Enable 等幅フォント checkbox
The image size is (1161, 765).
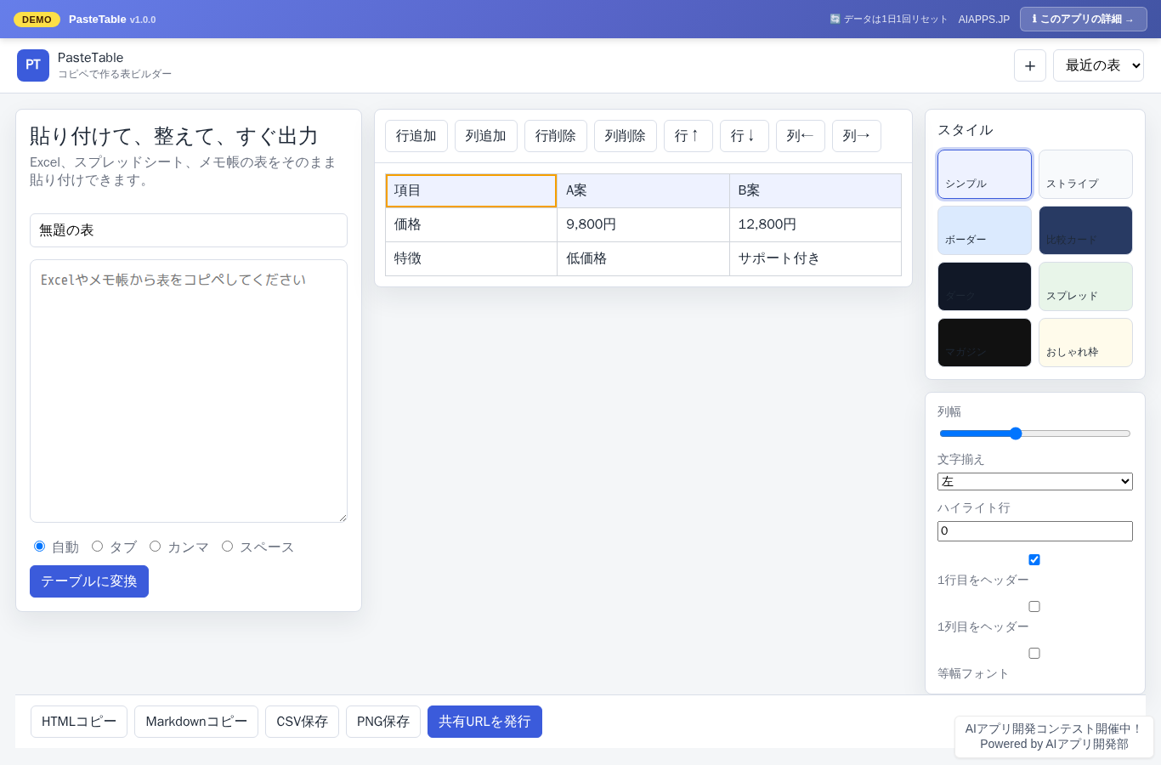tap(1034, 653)
